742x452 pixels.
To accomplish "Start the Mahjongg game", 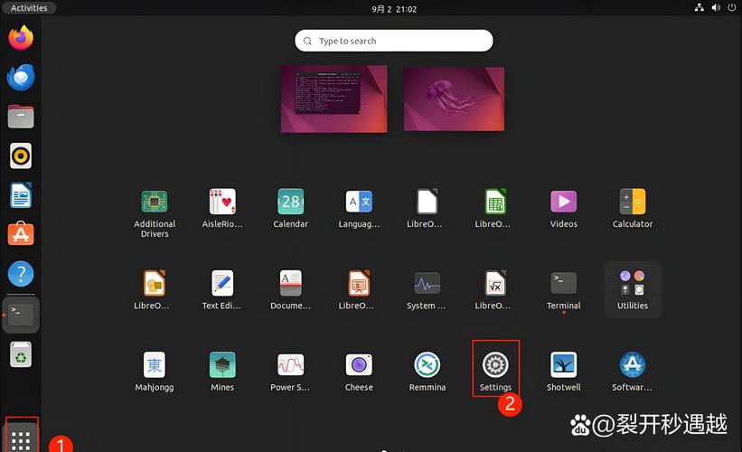I will (155, 372).
